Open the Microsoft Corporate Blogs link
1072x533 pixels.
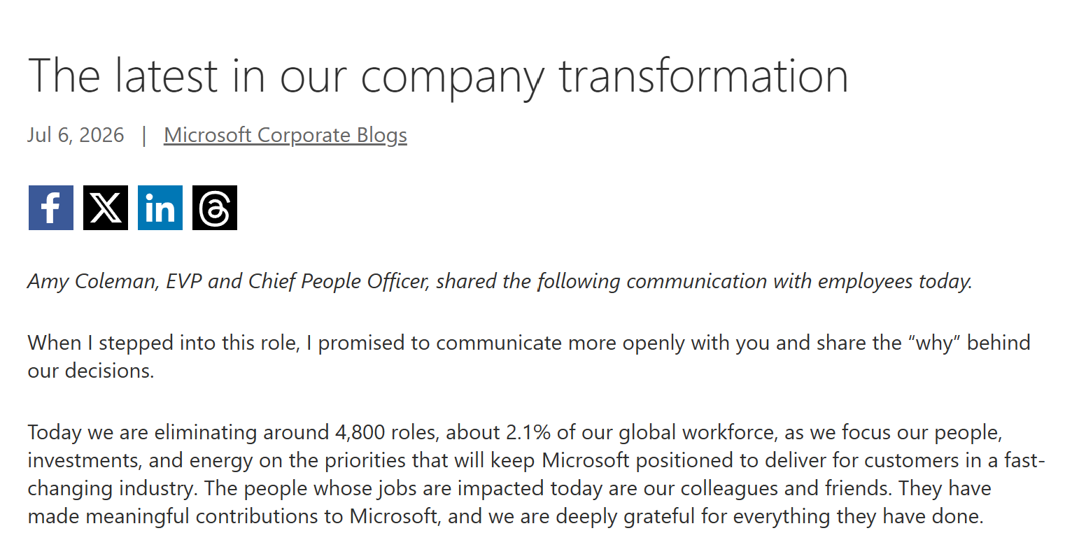[x=285, y=135]
